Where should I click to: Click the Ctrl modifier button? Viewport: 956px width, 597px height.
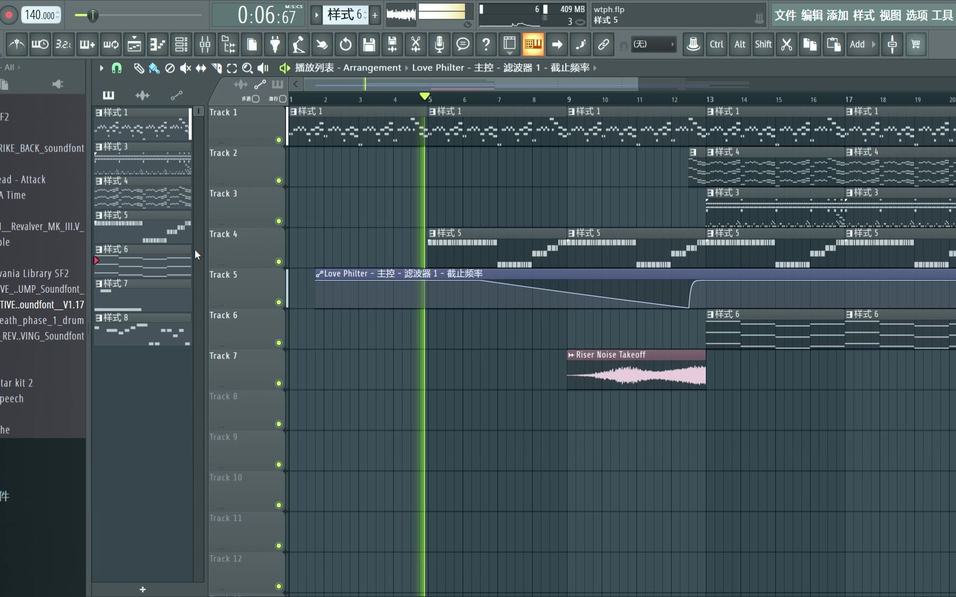click(x=716, y=44)
